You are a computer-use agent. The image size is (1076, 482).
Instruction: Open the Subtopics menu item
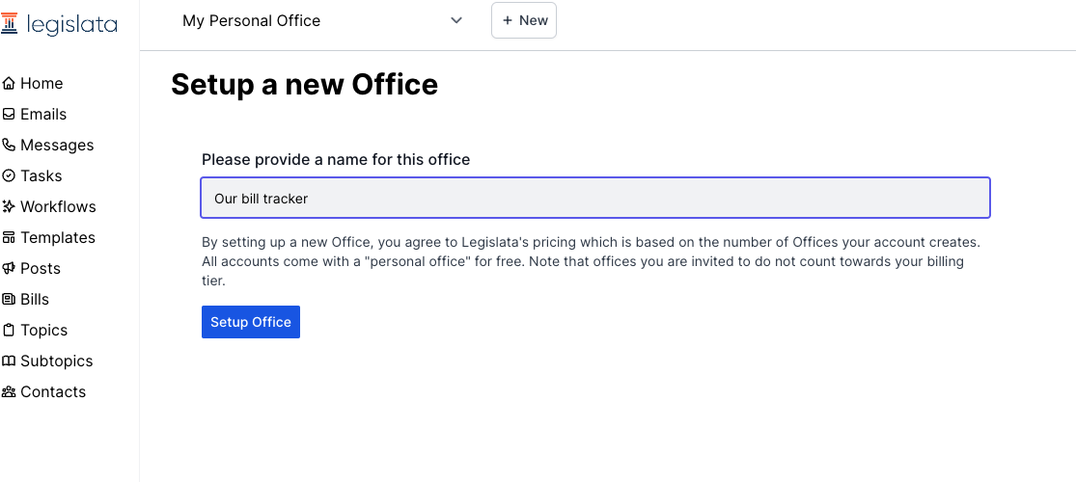click(56, 361)
